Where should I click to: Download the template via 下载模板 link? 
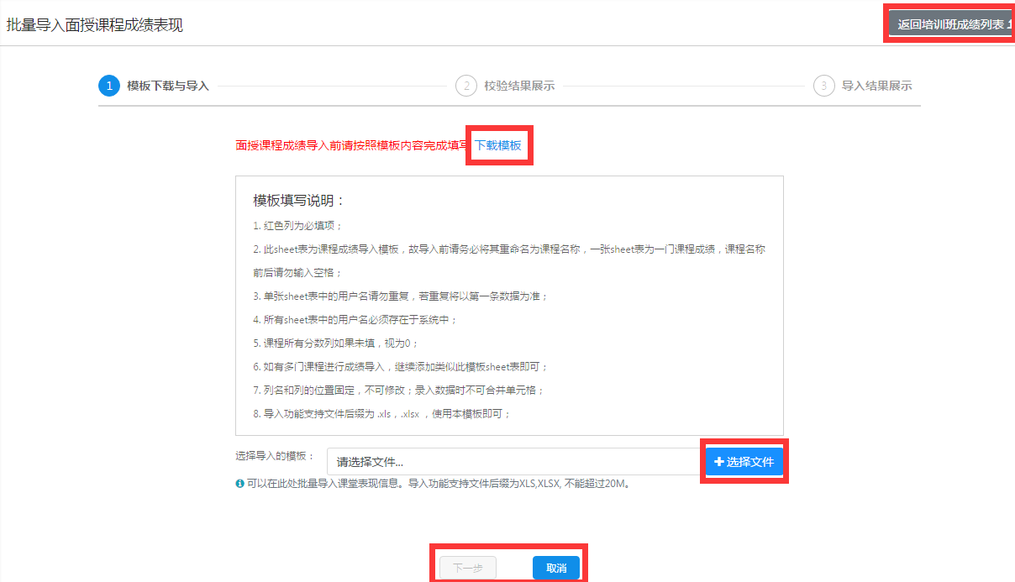(x=498, y=145)
